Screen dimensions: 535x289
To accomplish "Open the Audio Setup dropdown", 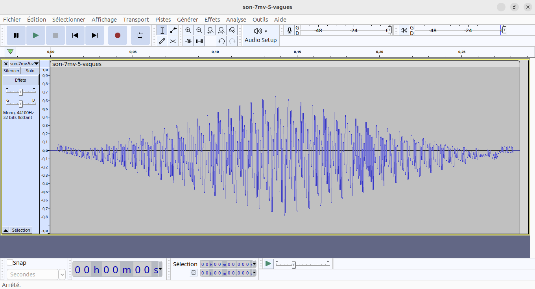I will tap(260, 35).
